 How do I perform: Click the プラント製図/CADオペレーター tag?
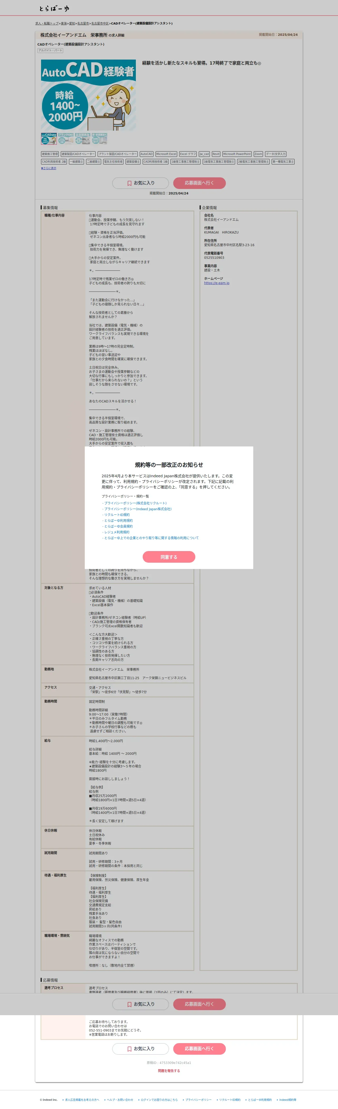pyautogui.click(x=117, y=154)
